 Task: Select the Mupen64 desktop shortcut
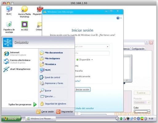coord(38,10)
